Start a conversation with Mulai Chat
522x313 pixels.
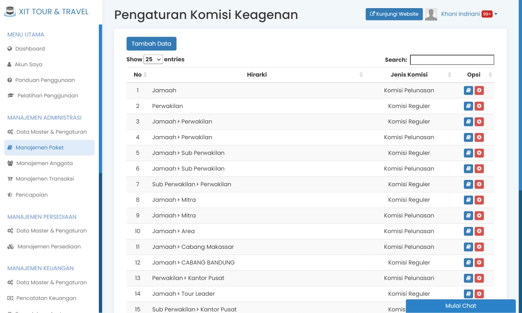[x=460, y=306]
